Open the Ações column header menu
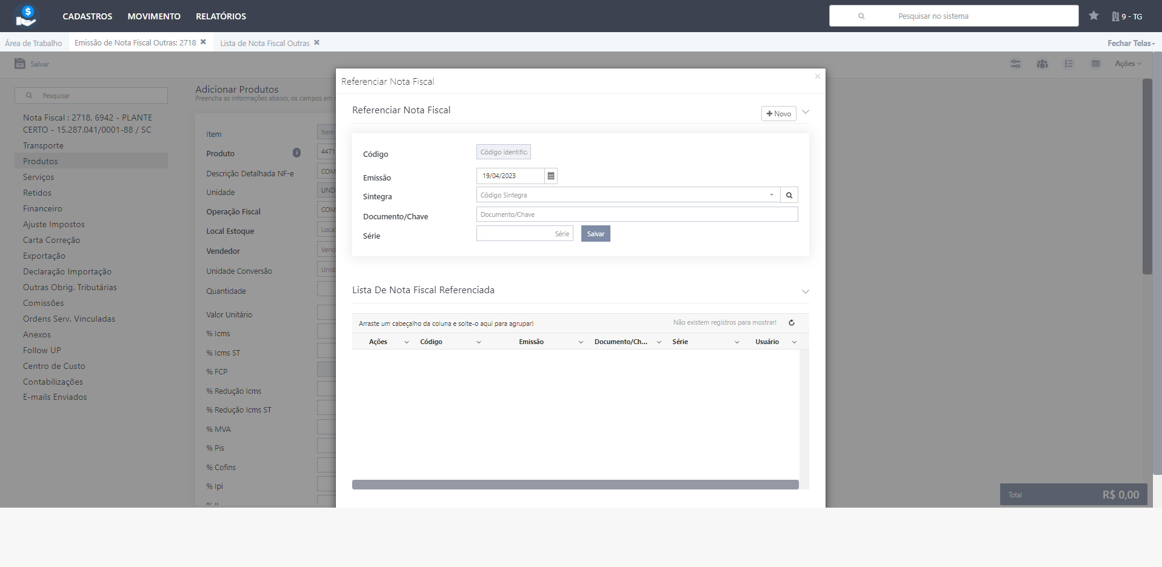The height and width of the screenshot is (567, 1162). 407,342
